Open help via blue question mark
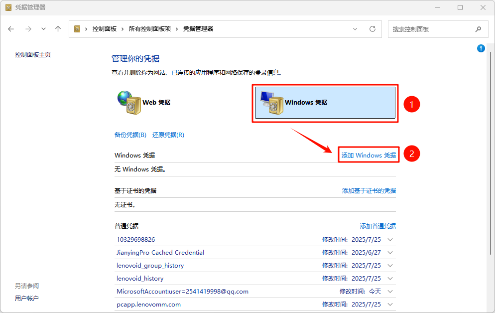The image size is (495, 313). click(x=481, y=48)
